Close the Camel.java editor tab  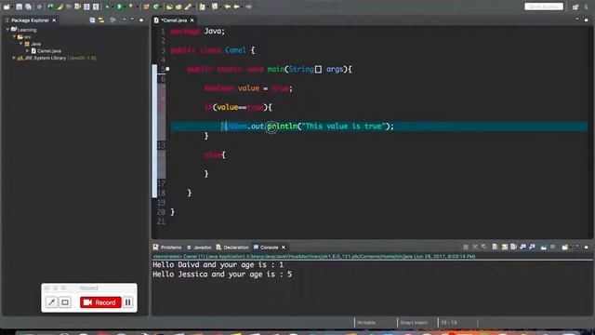[192, 20]
